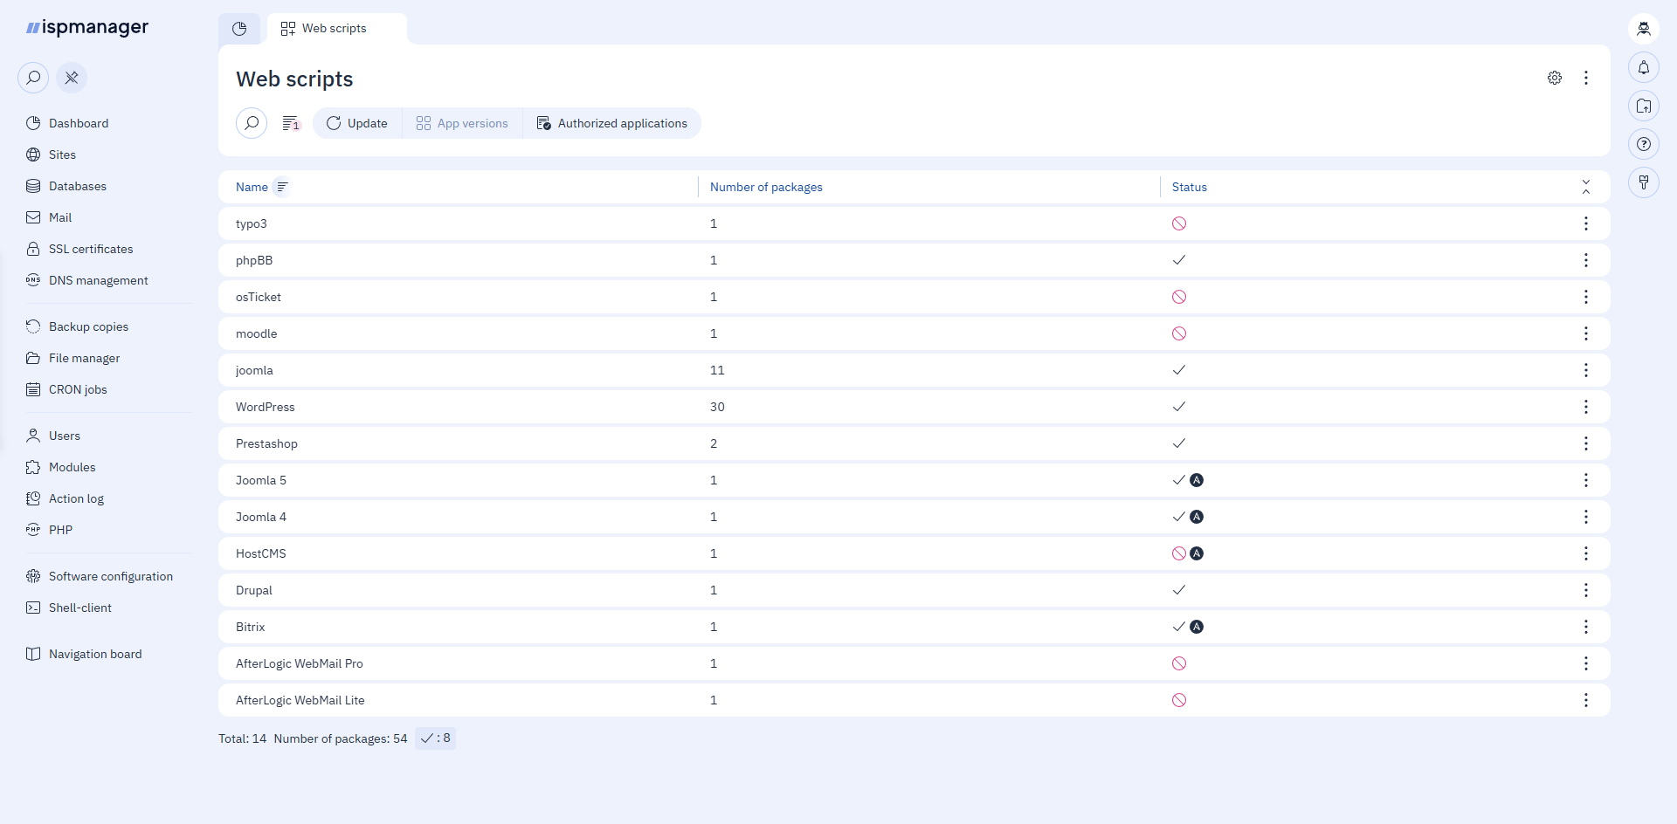Open PHP settings page
The image size is (1677, 824).
60,530
